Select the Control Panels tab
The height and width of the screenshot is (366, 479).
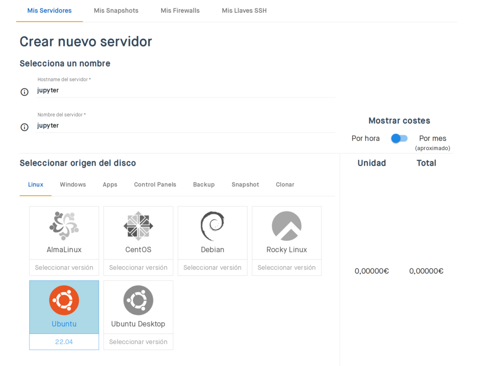point(155,185)
